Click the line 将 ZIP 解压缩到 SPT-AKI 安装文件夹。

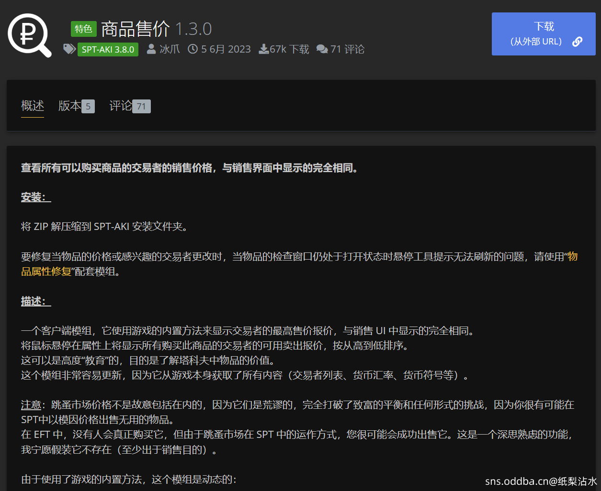105,227
